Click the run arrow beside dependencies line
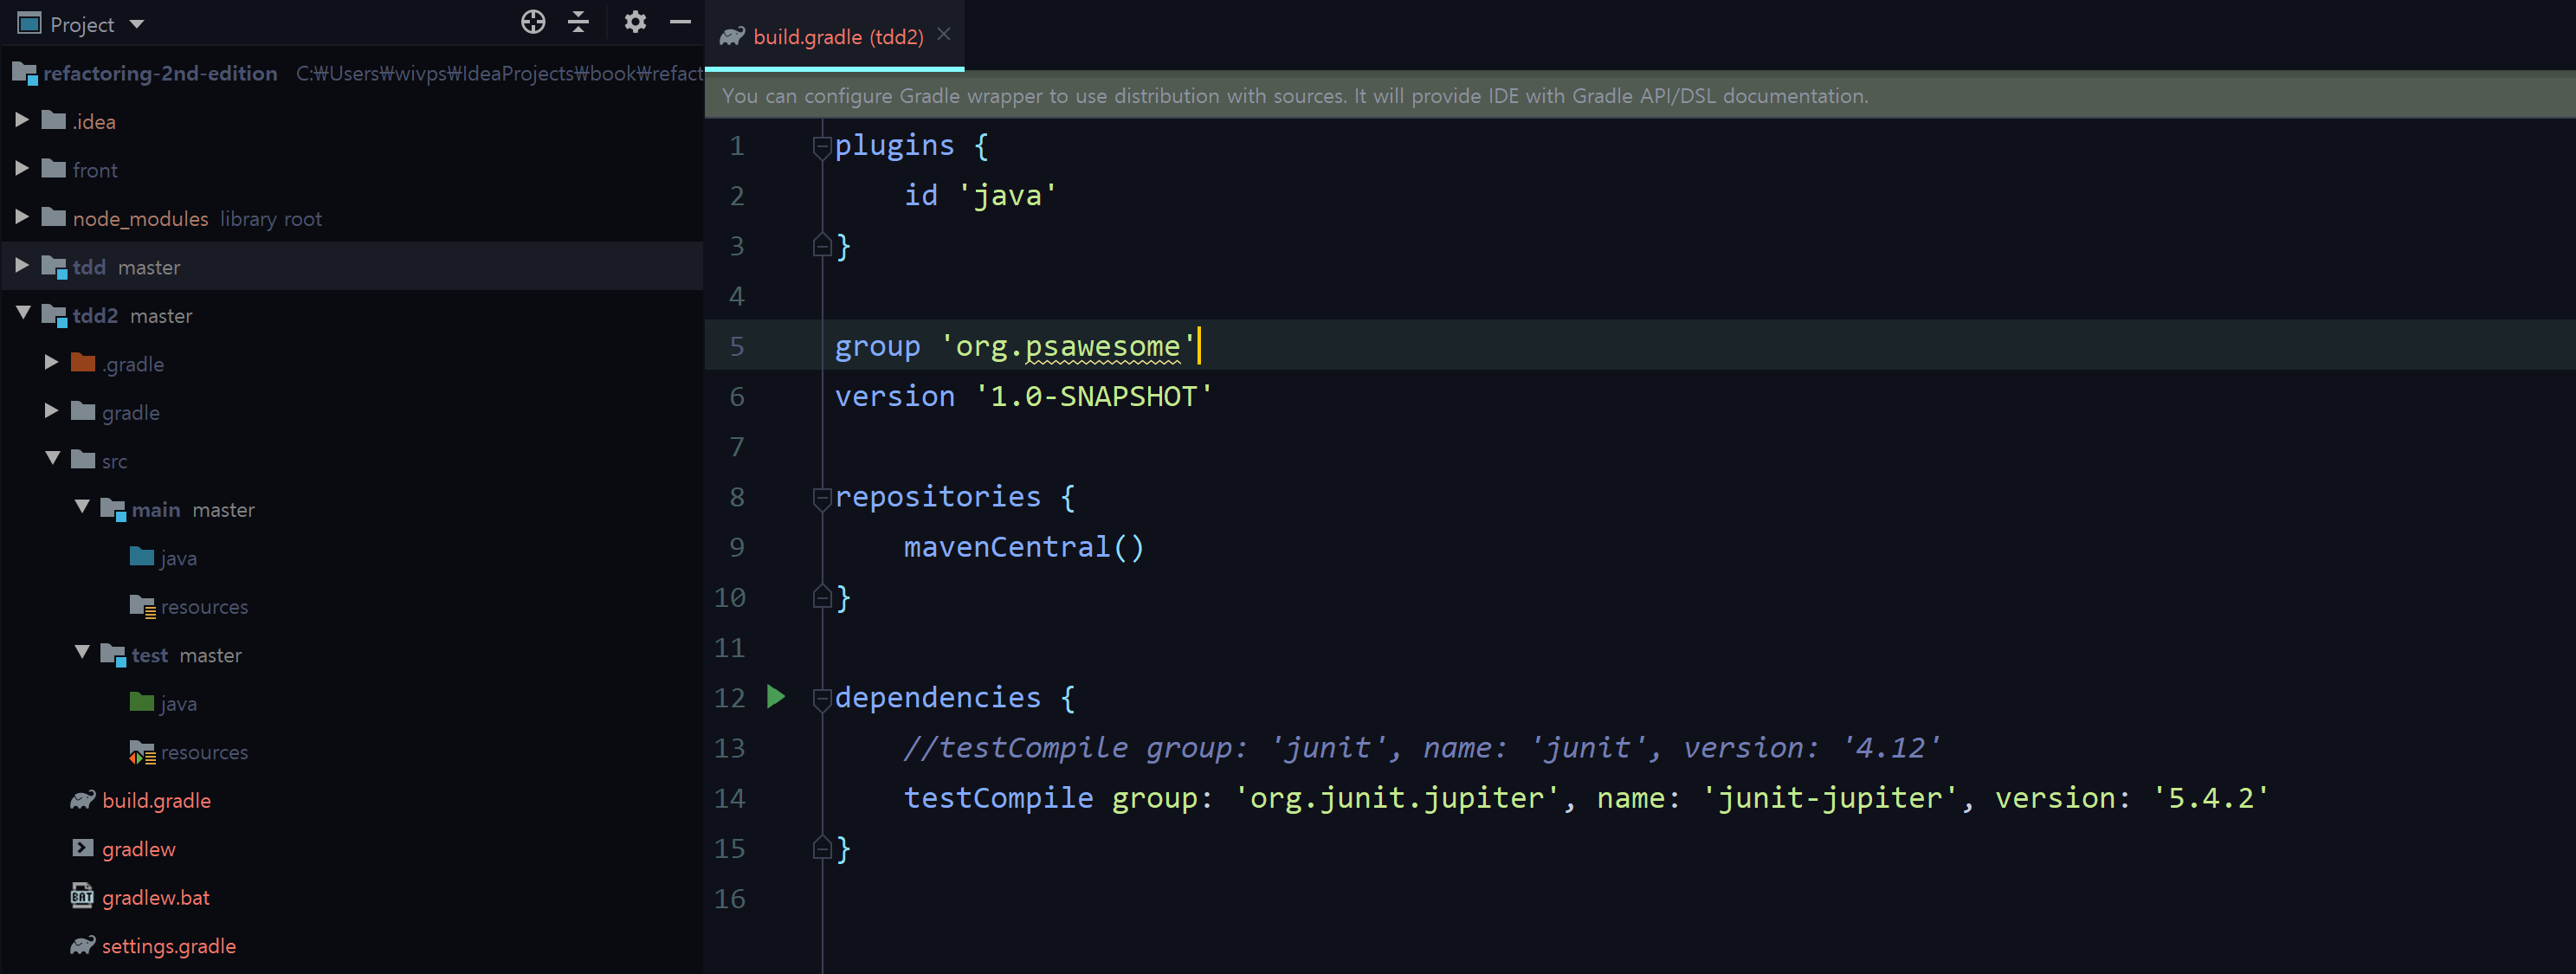Image resolution: width=2576 pixels, height=974 pixels. 776,696
